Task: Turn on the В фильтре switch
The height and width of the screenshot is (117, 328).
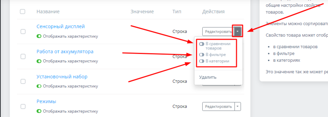Action: 202,55
